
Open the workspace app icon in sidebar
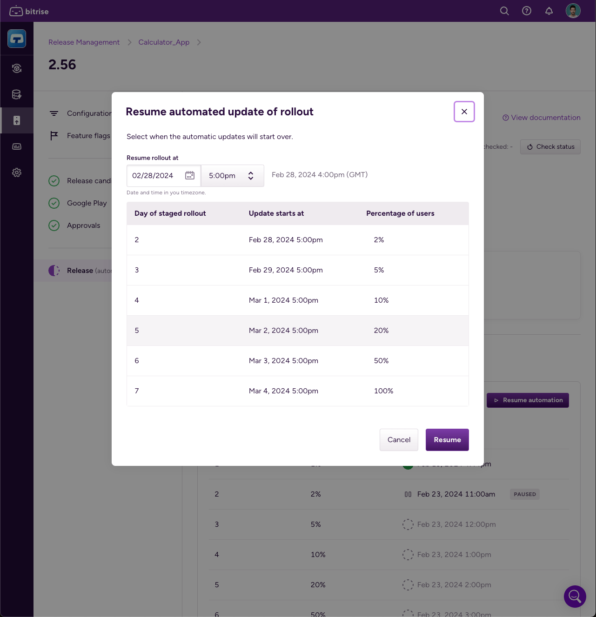pos(17,39)
